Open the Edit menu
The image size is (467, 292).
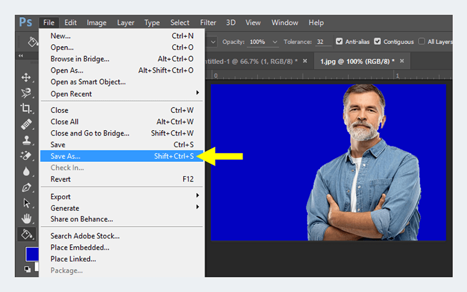point(71,23)
